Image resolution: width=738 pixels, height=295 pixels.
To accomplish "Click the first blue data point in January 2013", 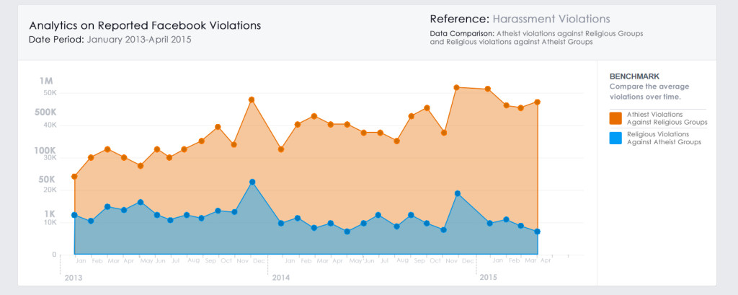I will click(x=74, y=215).
